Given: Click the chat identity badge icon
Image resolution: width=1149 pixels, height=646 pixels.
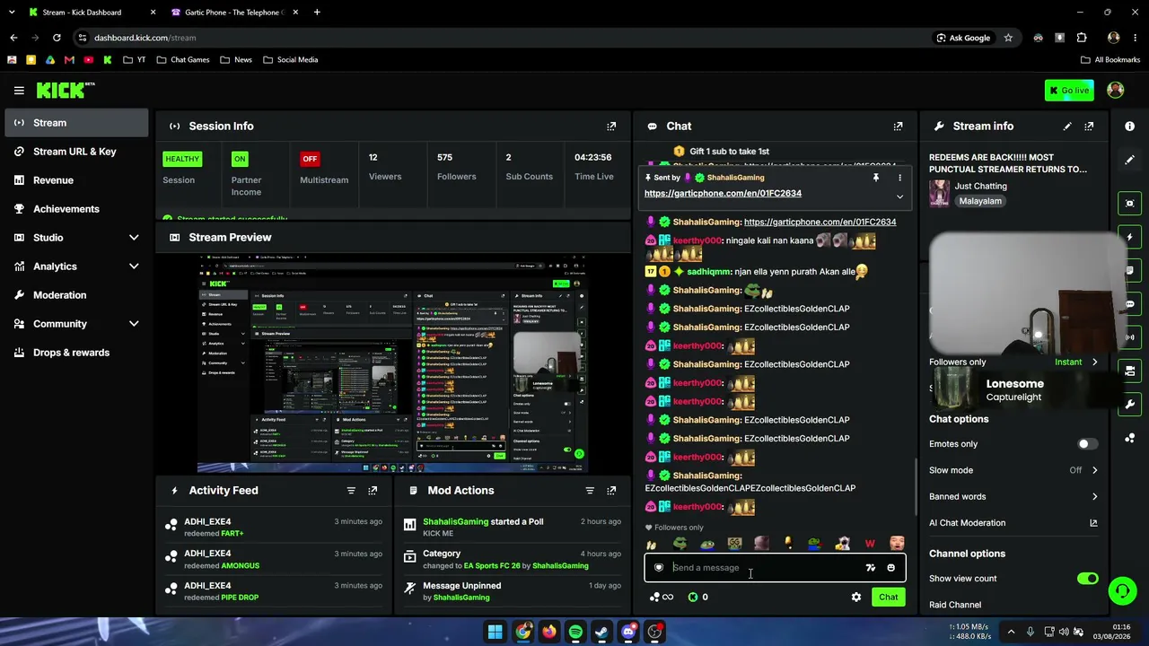Looking at the screenshot, I should (659, 568).
